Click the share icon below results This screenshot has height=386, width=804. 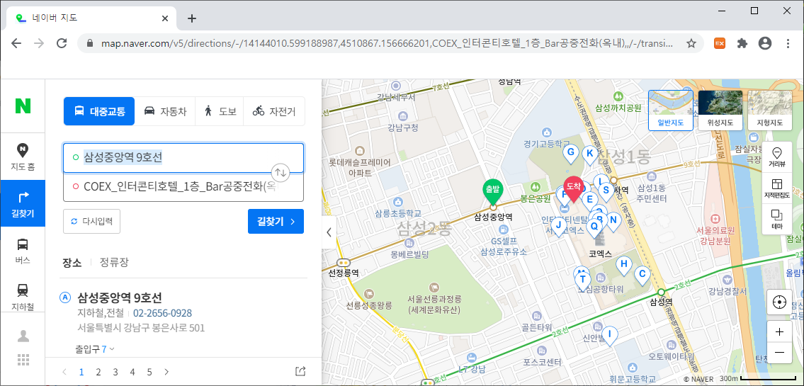[x=301, y=372]
